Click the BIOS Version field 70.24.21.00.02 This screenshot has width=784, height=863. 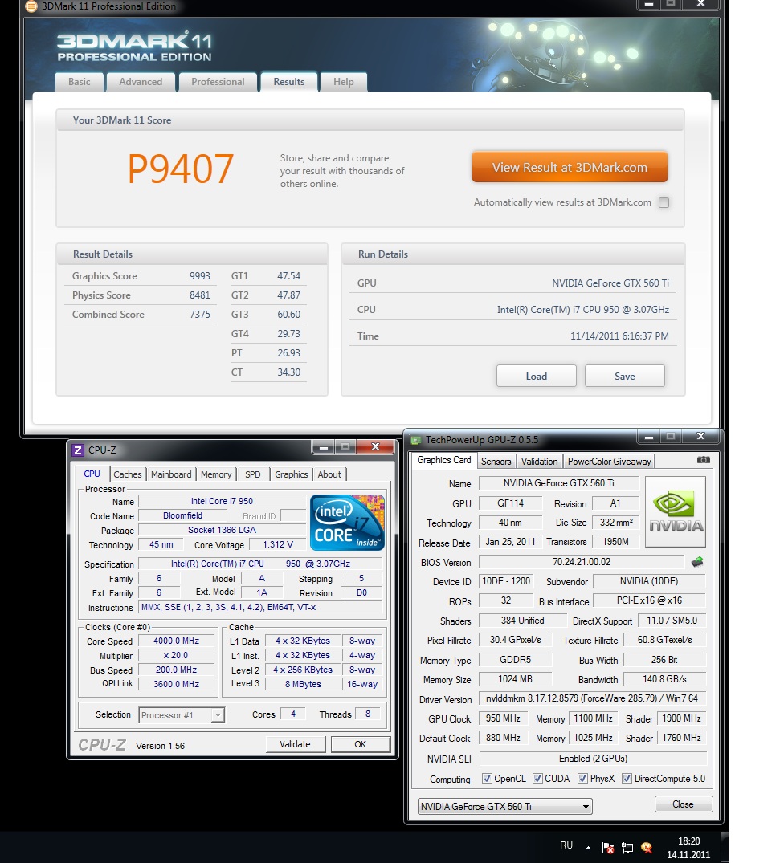click(582, 562)
